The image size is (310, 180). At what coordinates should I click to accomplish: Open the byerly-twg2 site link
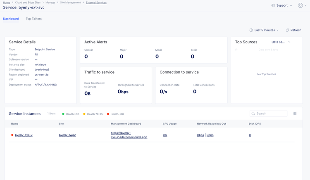point(67,135)
